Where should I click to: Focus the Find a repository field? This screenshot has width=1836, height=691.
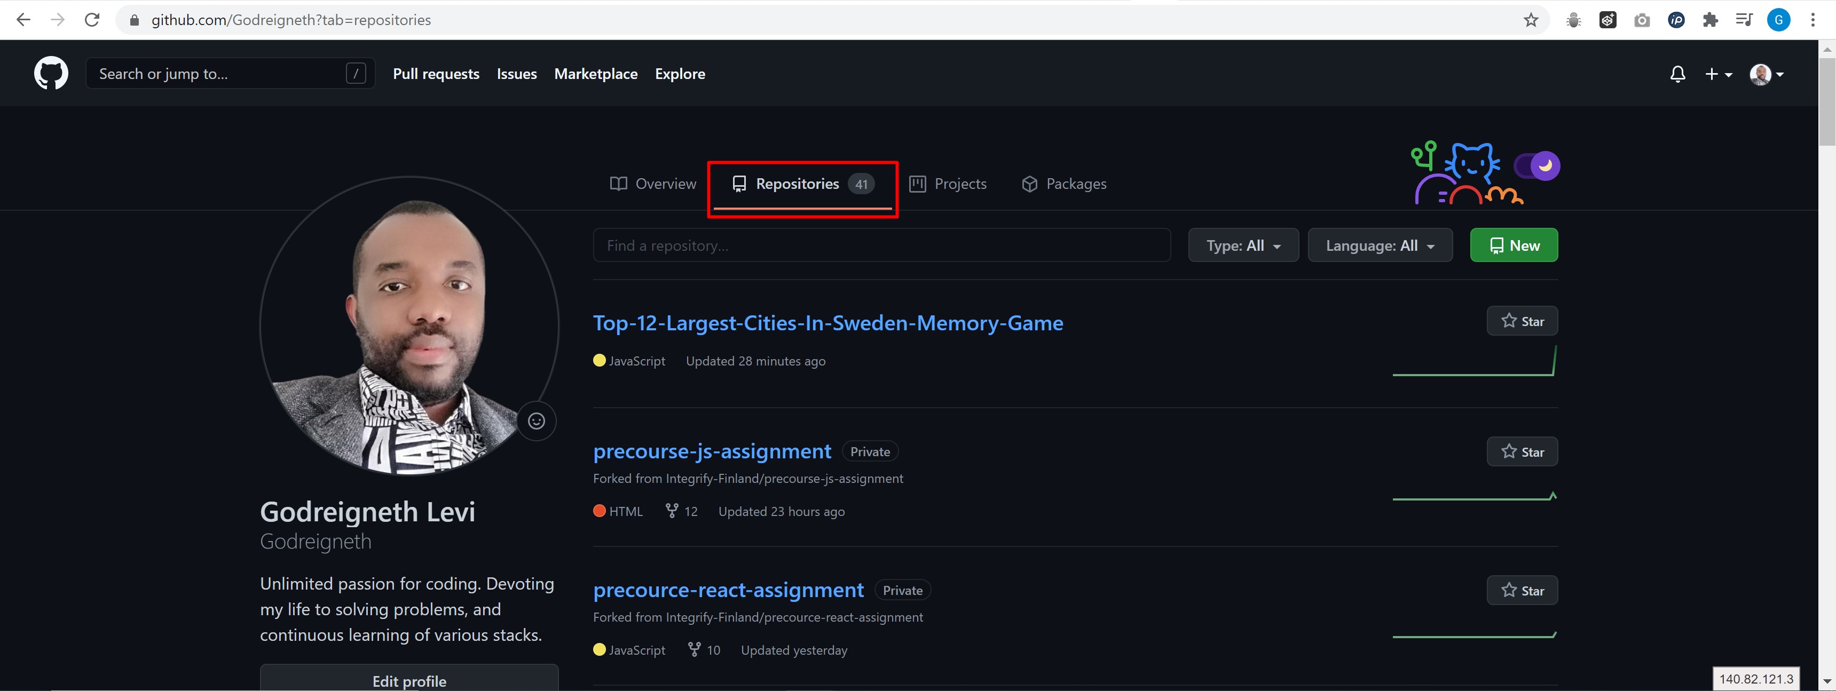pyautogui.click(x=881, y=246)
